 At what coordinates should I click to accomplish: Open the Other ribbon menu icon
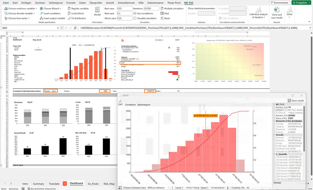pos(289,10)
